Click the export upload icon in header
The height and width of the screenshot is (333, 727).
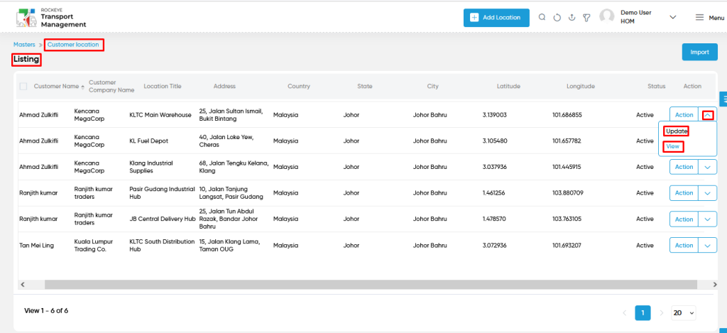pos(572,18)
